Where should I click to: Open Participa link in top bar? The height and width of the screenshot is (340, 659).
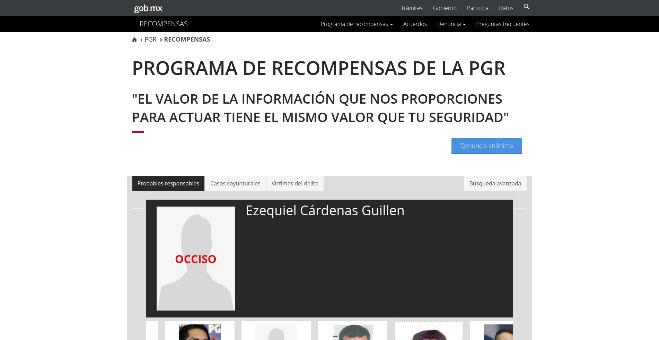(477, 8)
